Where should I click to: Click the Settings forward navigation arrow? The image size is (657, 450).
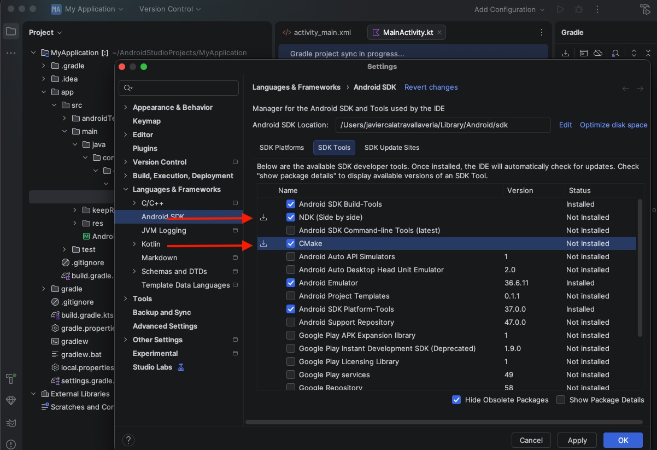640,89
